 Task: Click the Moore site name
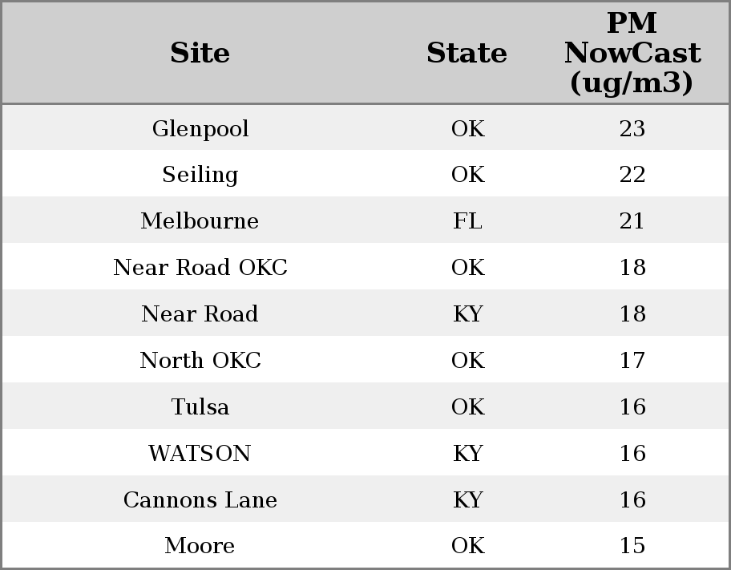pos(200,546)
